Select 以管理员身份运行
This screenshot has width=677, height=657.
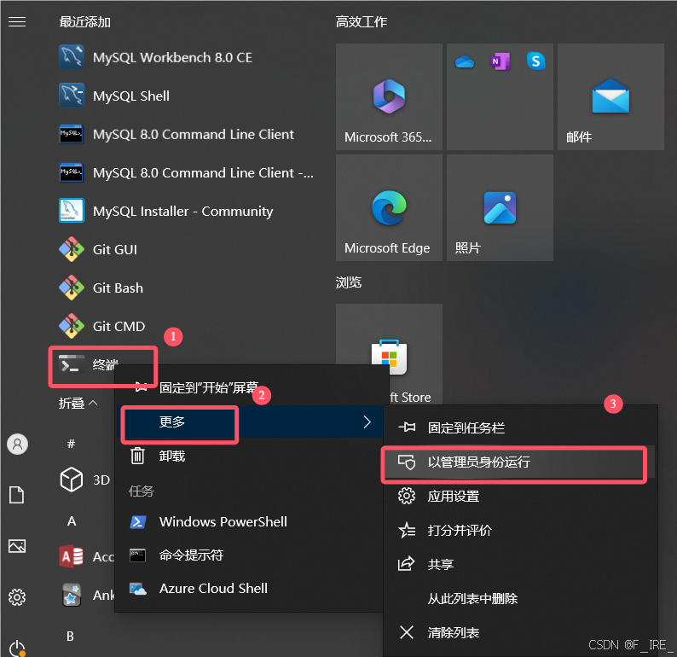pos(520,462)
